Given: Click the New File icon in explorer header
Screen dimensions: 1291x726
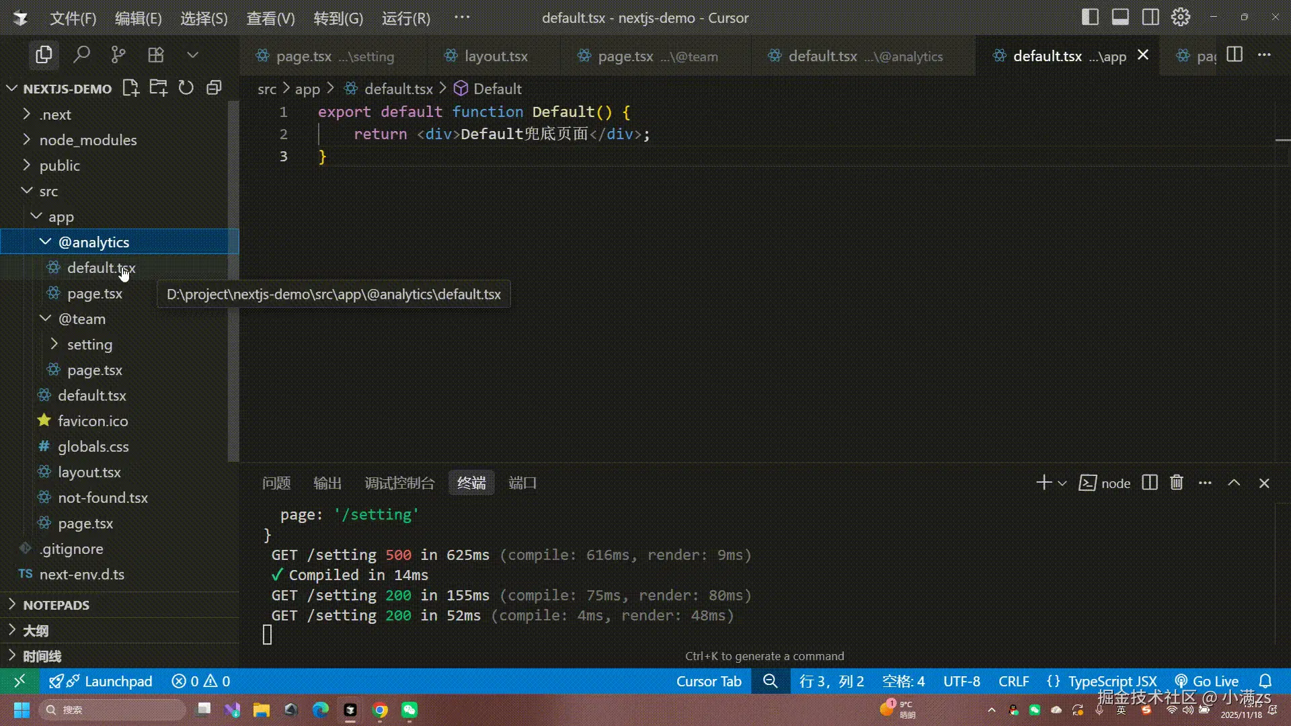Looking at the screenshot, I should (x=130, y=88).
